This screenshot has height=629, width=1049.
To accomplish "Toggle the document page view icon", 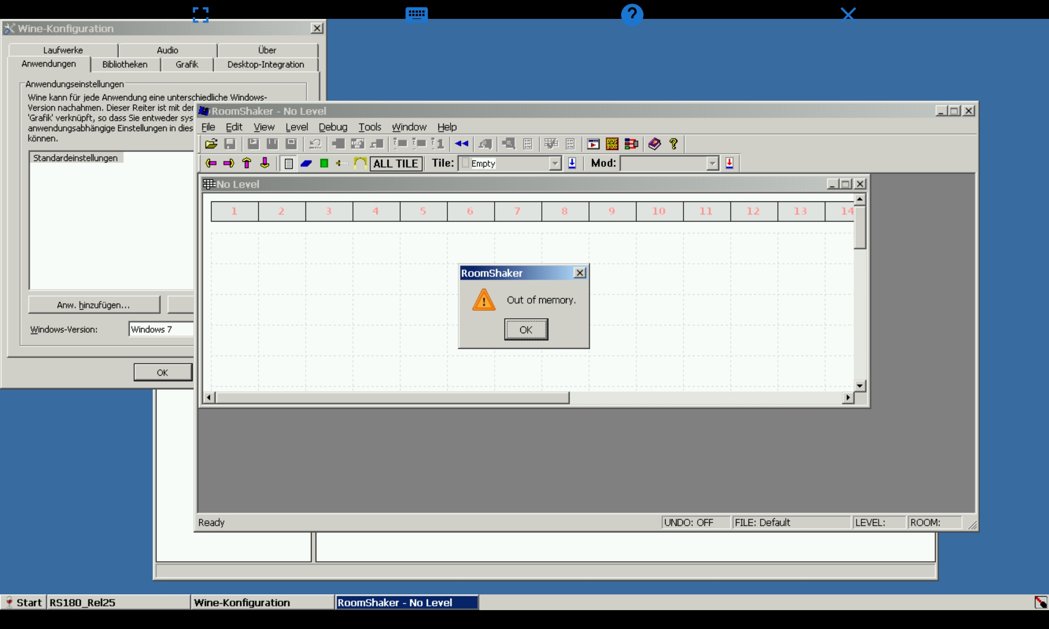I will tap(288, 164).
